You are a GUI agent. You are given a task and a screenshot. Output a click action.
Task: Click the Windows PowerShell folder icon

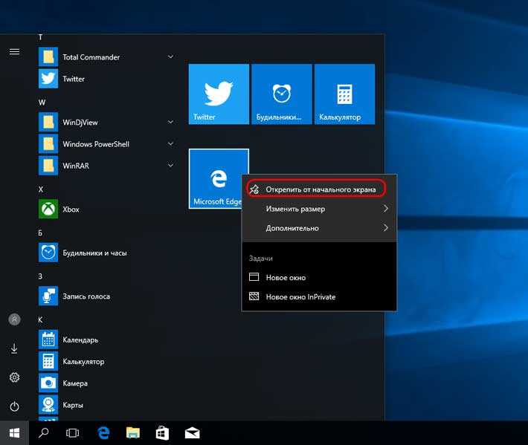(x=48, y=144)
